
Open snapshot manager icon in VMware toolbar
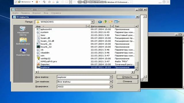click(x=57, y=2)
